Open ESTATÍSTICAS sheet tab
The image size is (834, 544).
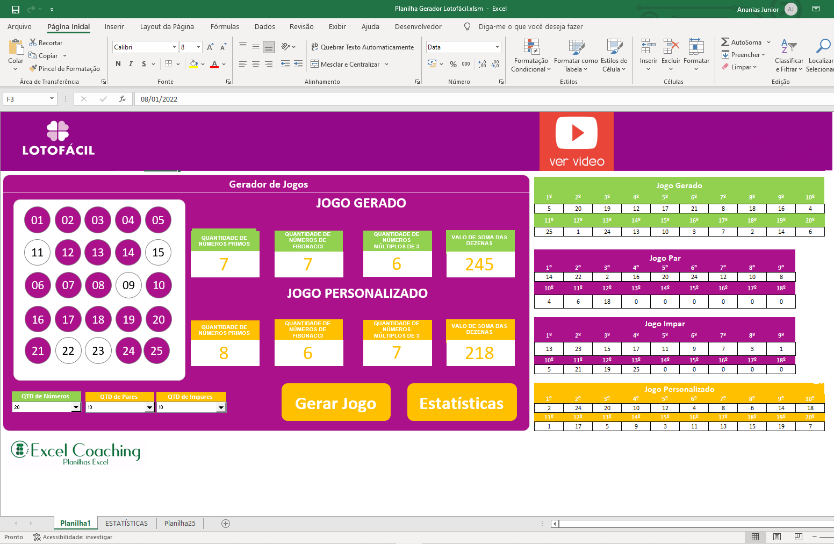tap(126, 523)
